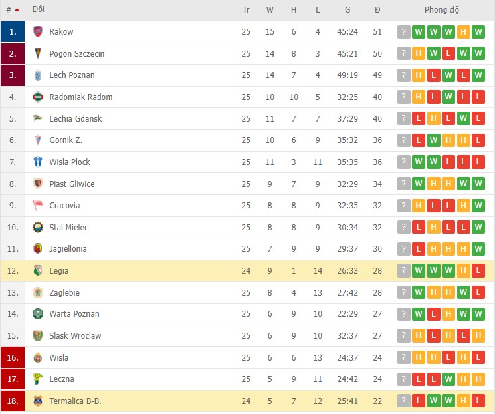Click the Lech Poznan team logo
This screenshot has height=414, width=495.
(38, 75)
